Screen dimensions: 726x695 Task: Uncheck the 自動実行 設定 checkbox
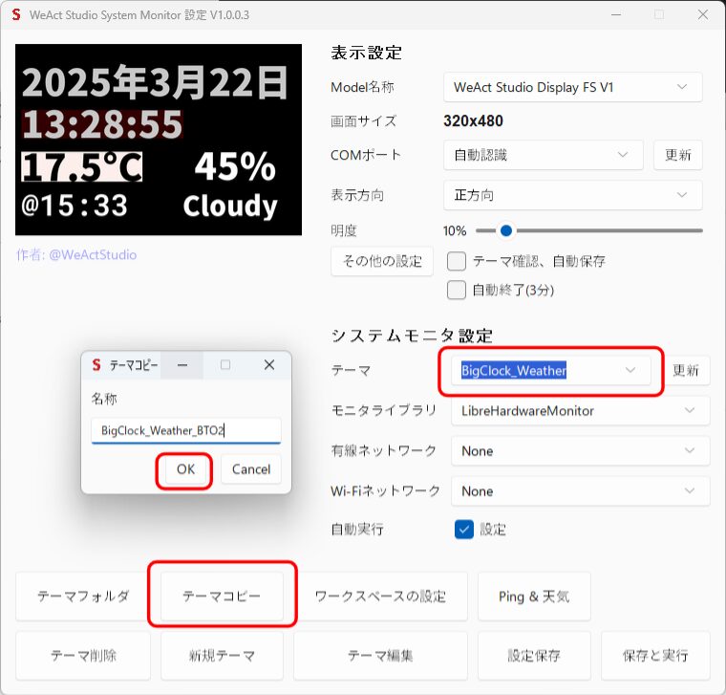(x=464, y=529)
